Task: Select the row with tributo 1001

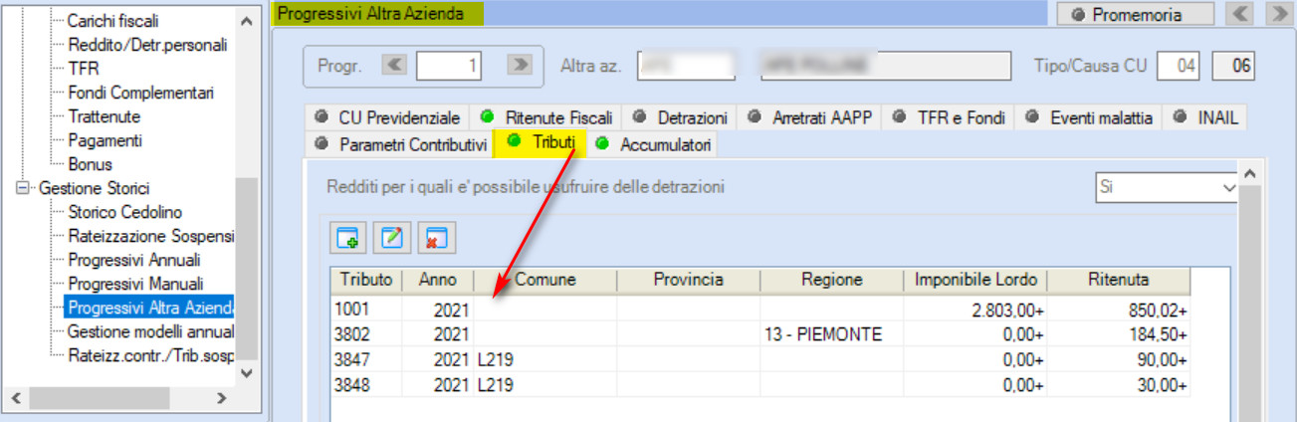Action: (x=760, y=310)
